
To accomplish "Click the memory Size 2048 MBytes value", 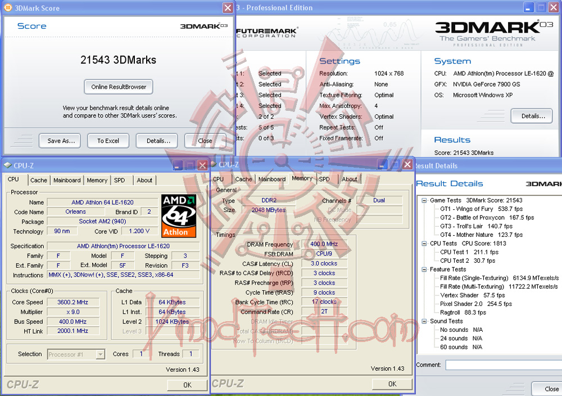I will pyautogui.click(x=269, y=210).
